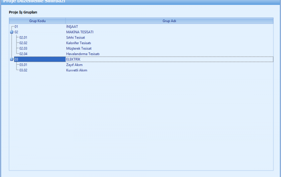Screen dimensions: 281x177
Task: Collapse the 02 MAKİNA TESİSATI group
Action: point(12,32)
